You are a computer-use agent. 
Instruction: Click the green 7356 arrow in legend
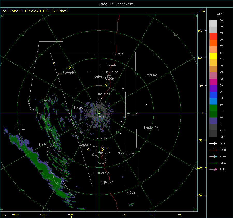213,163
